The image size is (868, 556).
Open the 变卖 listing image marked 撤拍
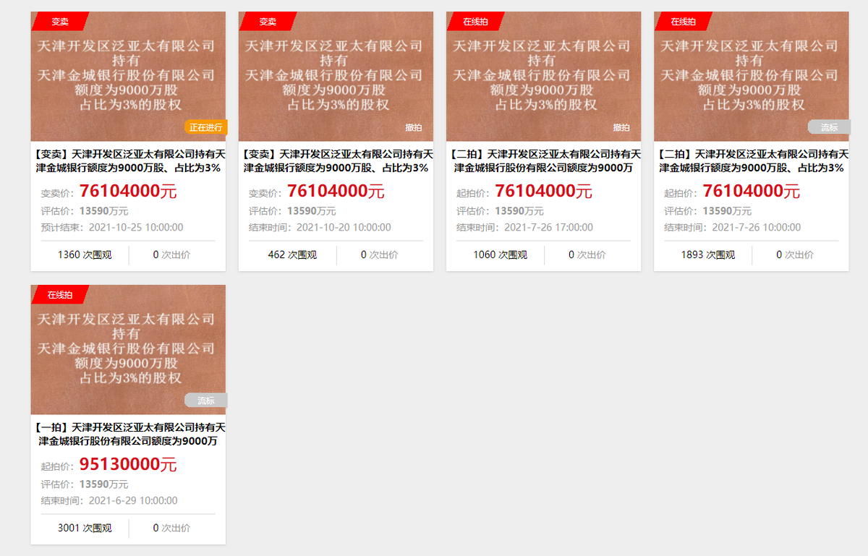coord(336,76)
